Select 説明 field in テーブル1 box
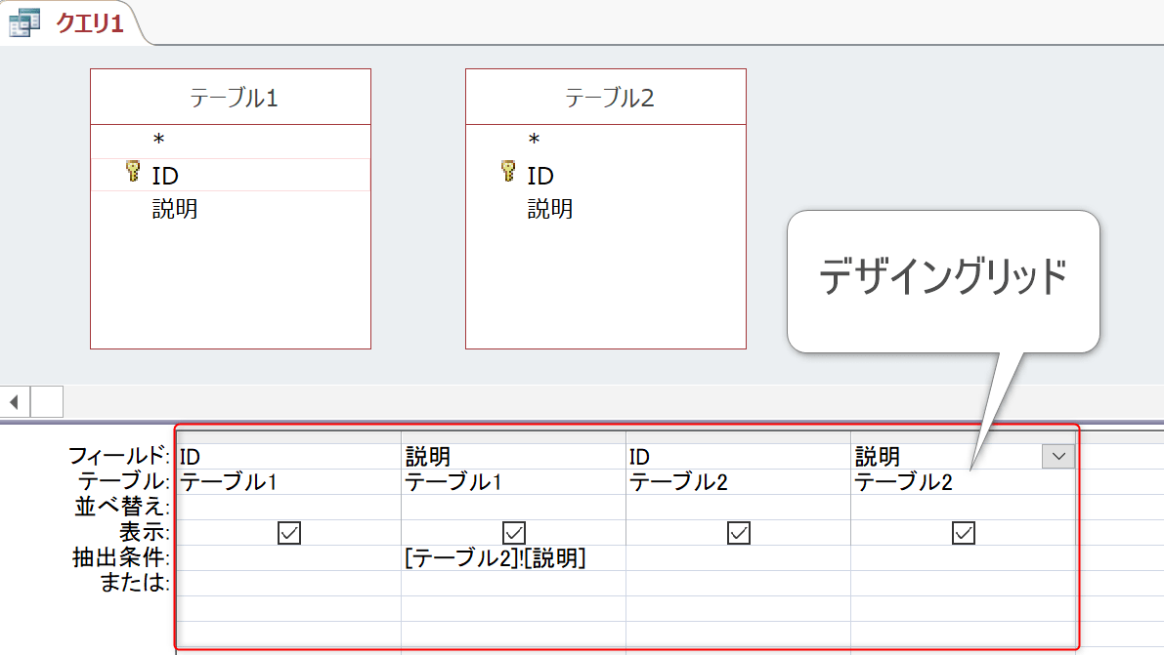1164x655 pixels. (175, 209)
